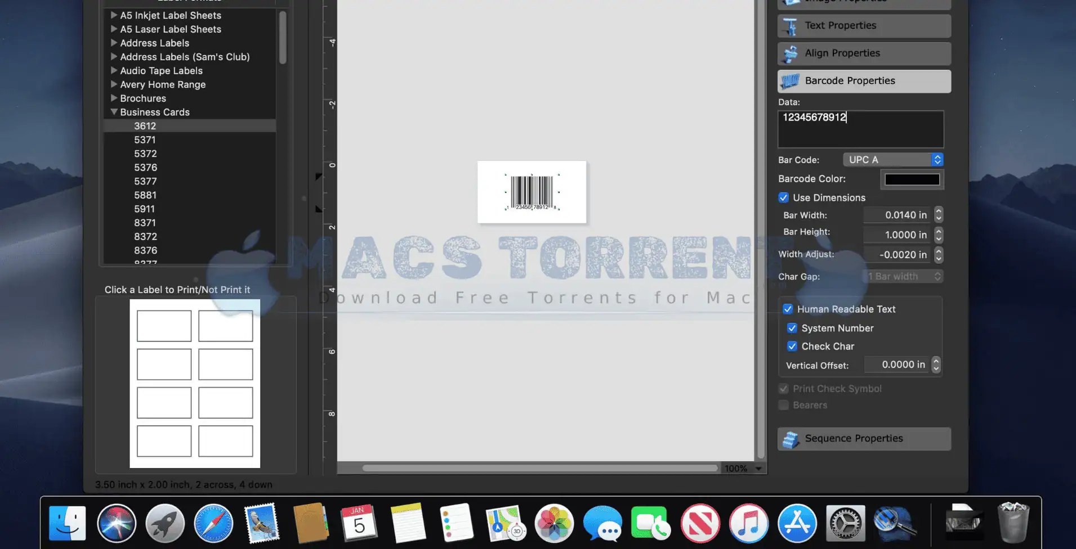
Task: Open Safari compass icon in Dock
Action: [x=213, y=523]
